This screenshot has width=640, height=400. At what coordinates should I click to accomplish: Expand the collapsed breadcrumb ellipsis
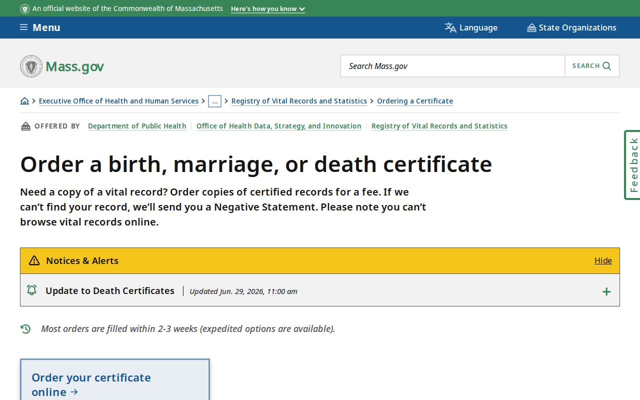point(214,101)
